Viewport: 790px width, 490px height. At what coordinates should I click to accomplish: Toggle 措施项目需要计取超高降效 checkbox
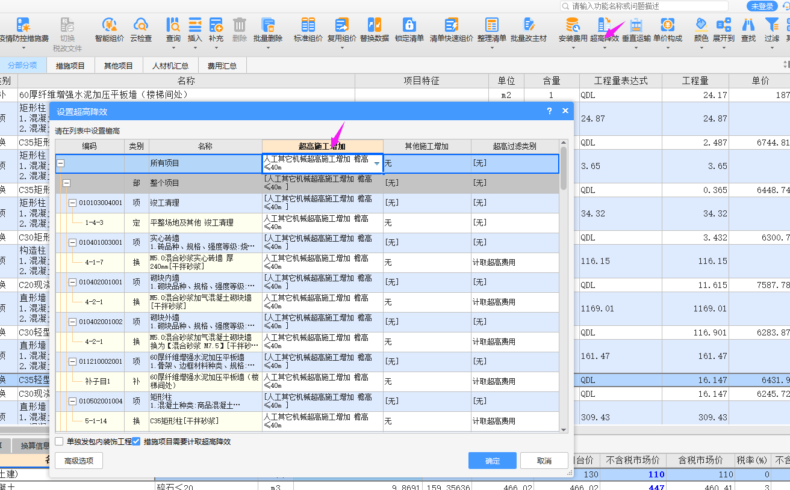pos(136,441)
